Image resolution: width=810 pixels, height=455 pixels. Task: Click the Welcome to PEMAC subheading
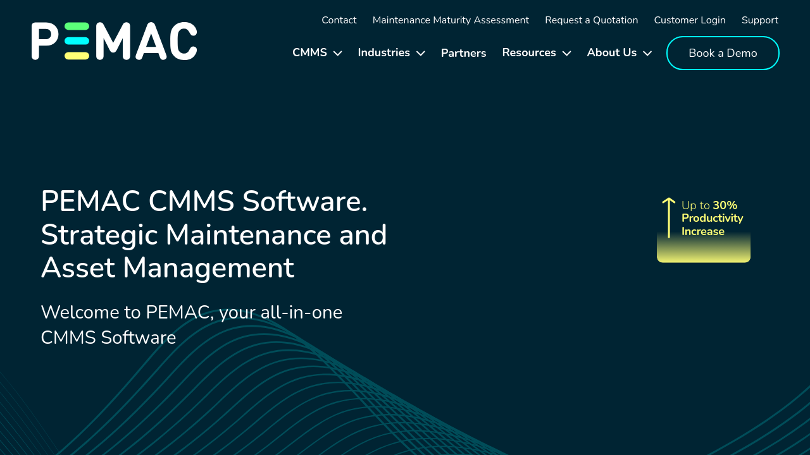(191, 325)
